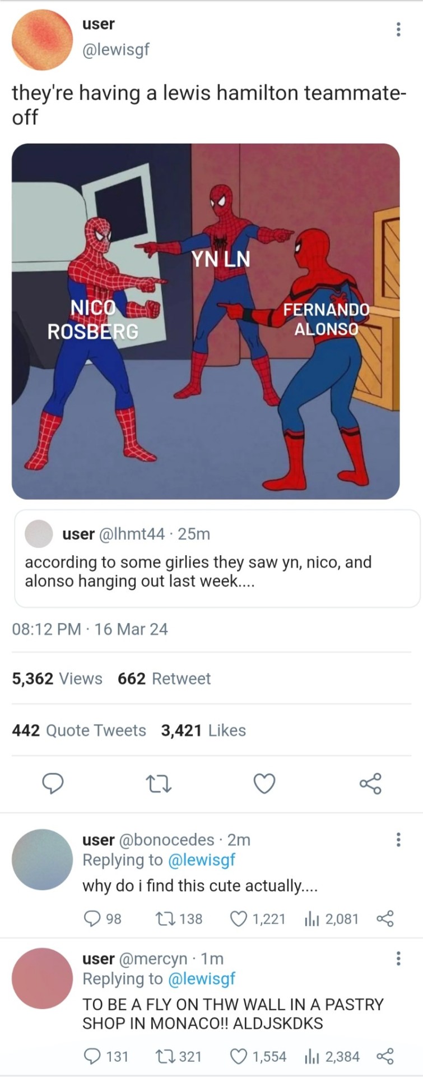Screen dimensions: 423x1077
Task: Like the @bonocedes reply
Action: coord(239,919)
